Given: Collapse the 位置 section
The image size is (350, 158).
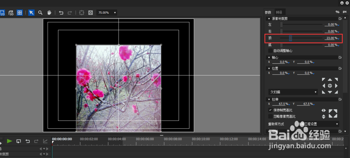Looking at the screenshot, I should (x=269, y=68).
